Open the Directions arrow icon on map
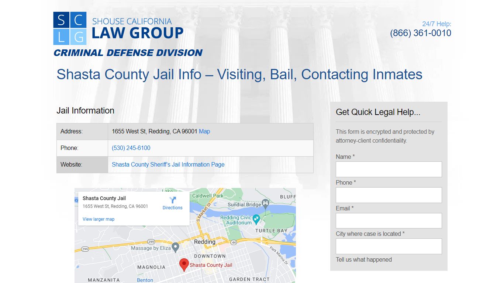This screenshot has width=504, height=283. (x=173, y=200)
